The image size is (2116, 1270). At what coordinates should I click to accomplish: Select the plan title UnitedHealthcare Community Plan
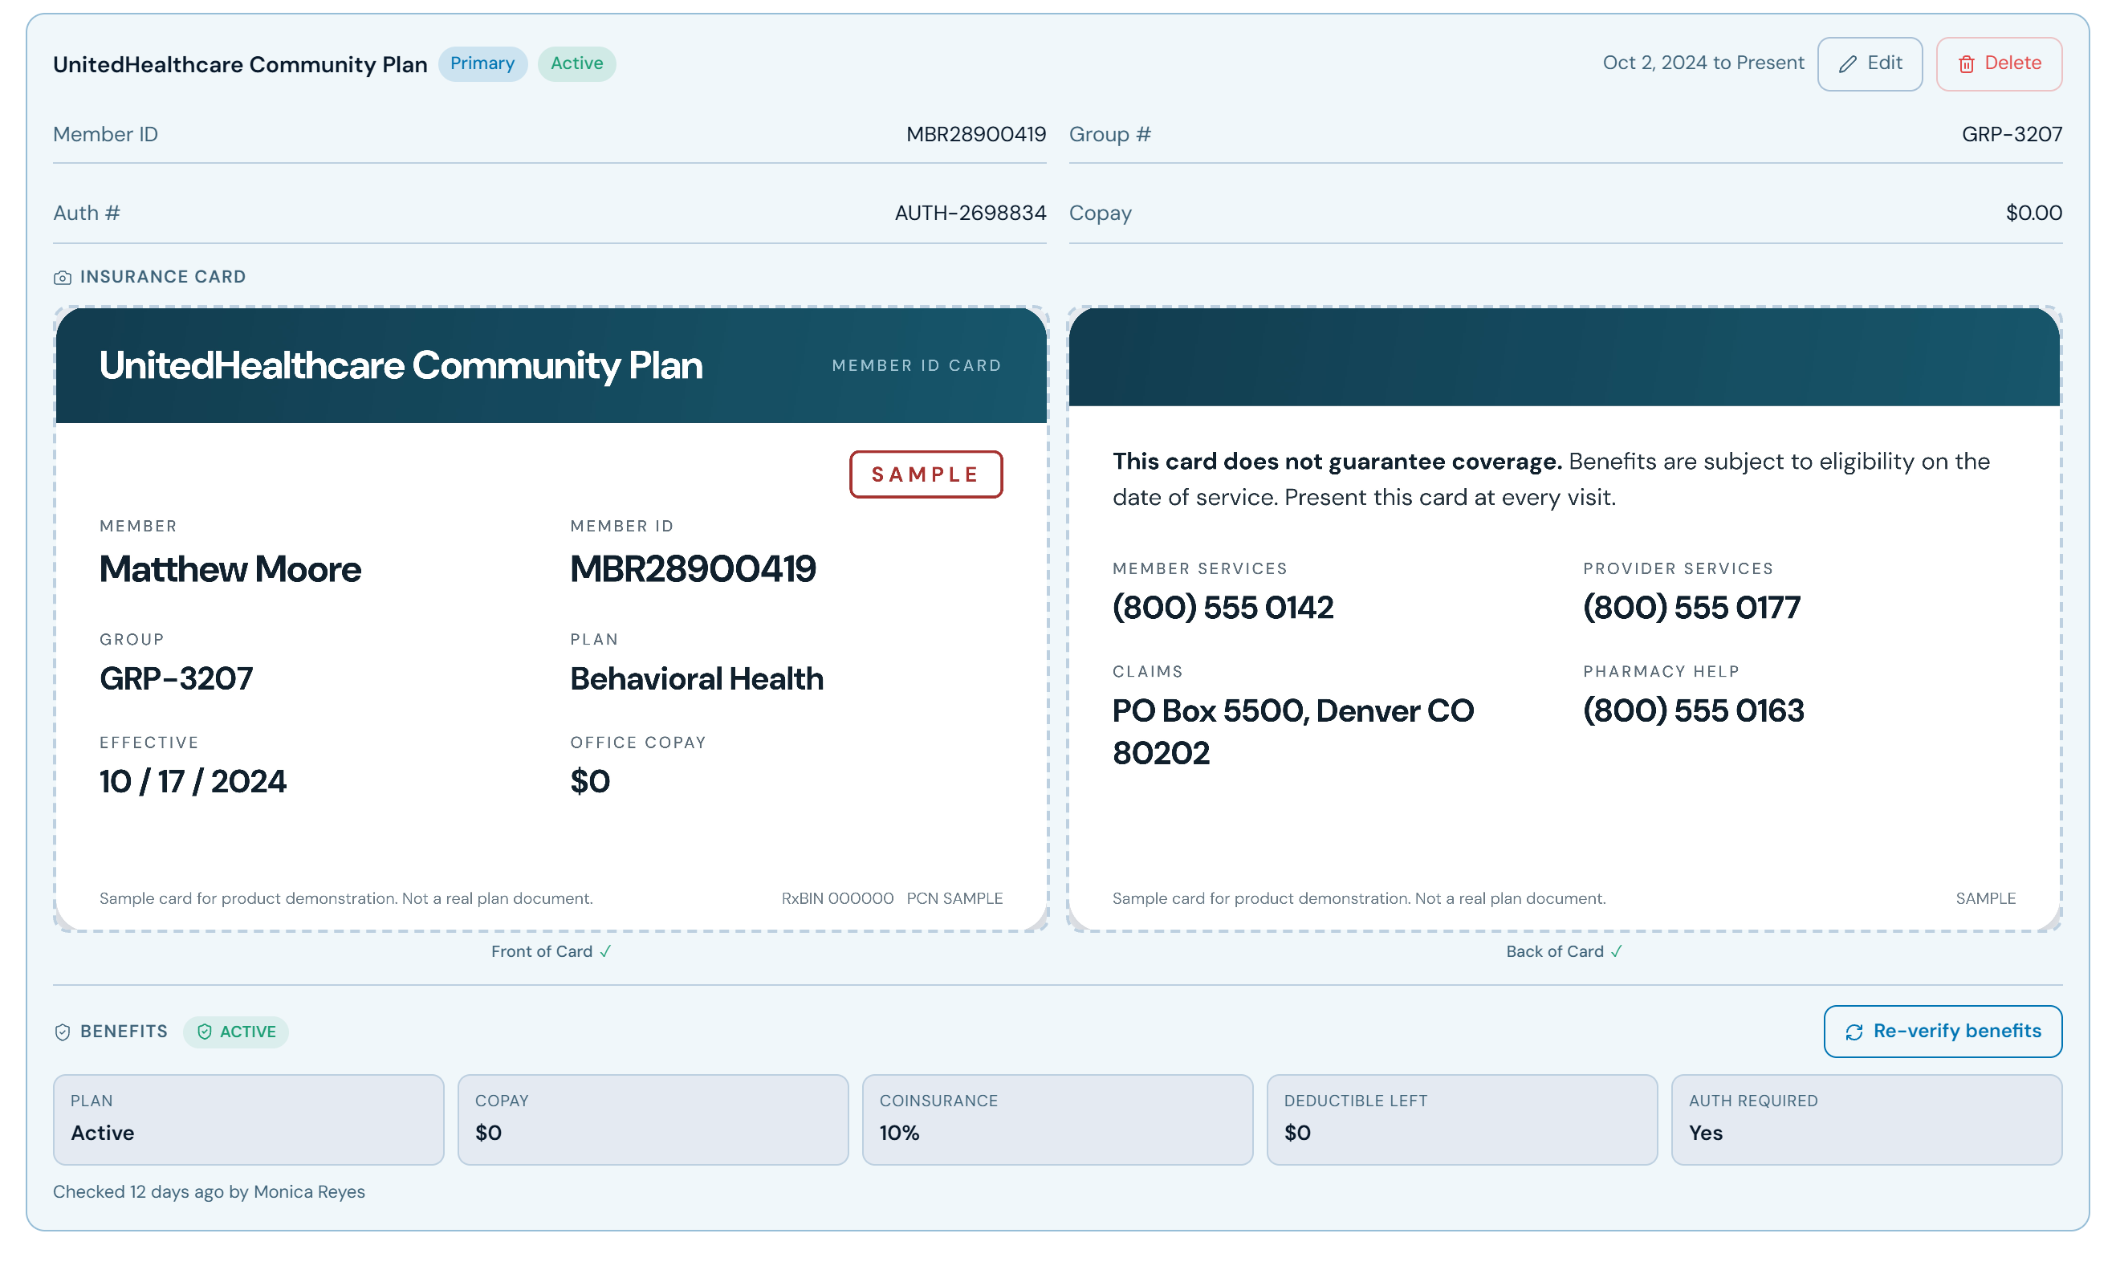[241, 64]
